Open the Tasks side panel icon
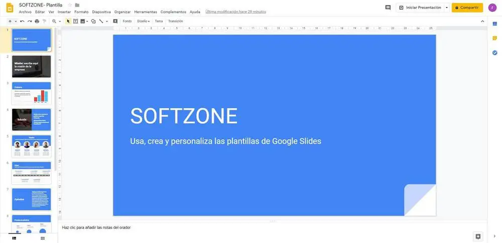Screen dimensions: 502x243 pos(494,53)
